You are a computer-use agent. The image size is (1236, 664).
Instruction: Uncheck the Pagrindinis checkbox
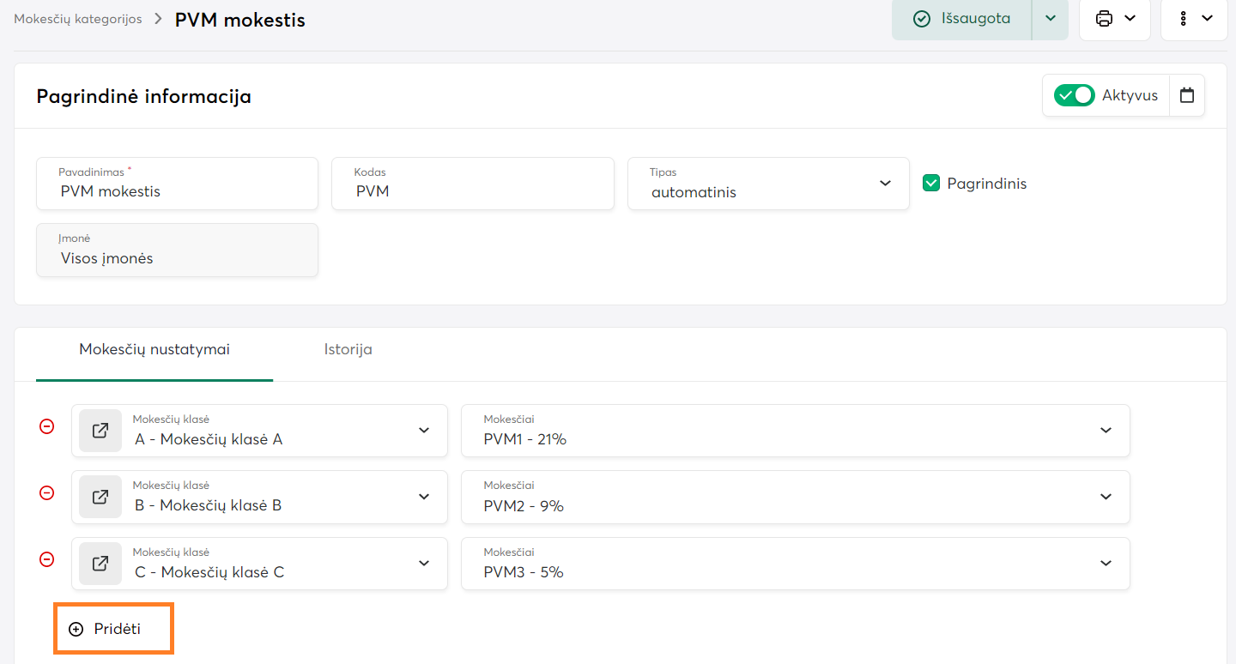tap(931, 183)
